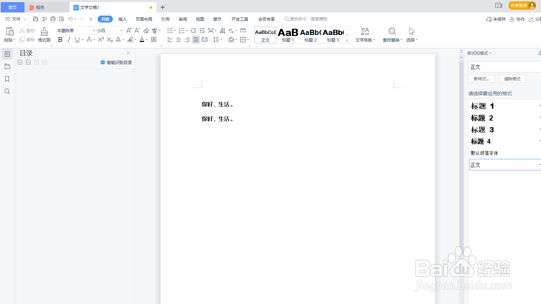Toggle the character border A icon
The image size is (541, 304).
tap(154, 40)
